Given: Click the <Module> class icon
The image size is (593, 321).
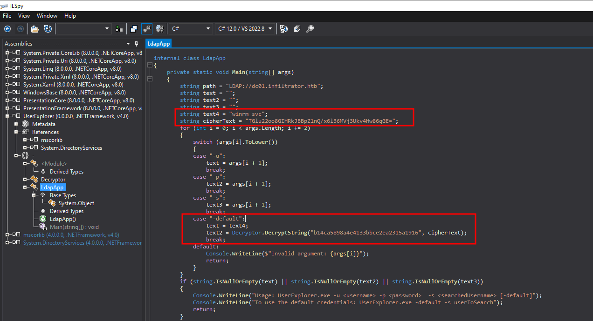Looking at the screenshot, I should click(x=34, y=163).
